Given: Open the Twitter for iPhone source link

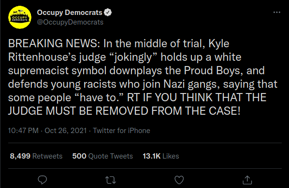Looking at the screenshot, I should [x=121, y=131].
